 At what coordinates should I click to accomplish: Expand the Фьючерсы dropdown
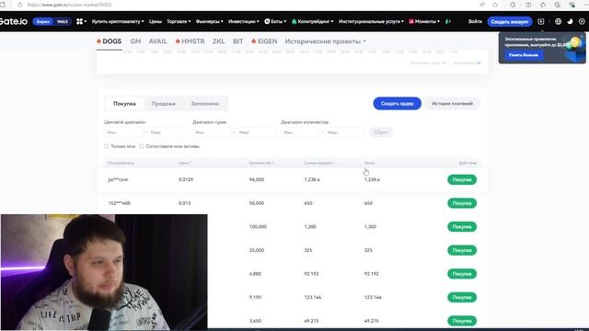(x=209, y=22)
